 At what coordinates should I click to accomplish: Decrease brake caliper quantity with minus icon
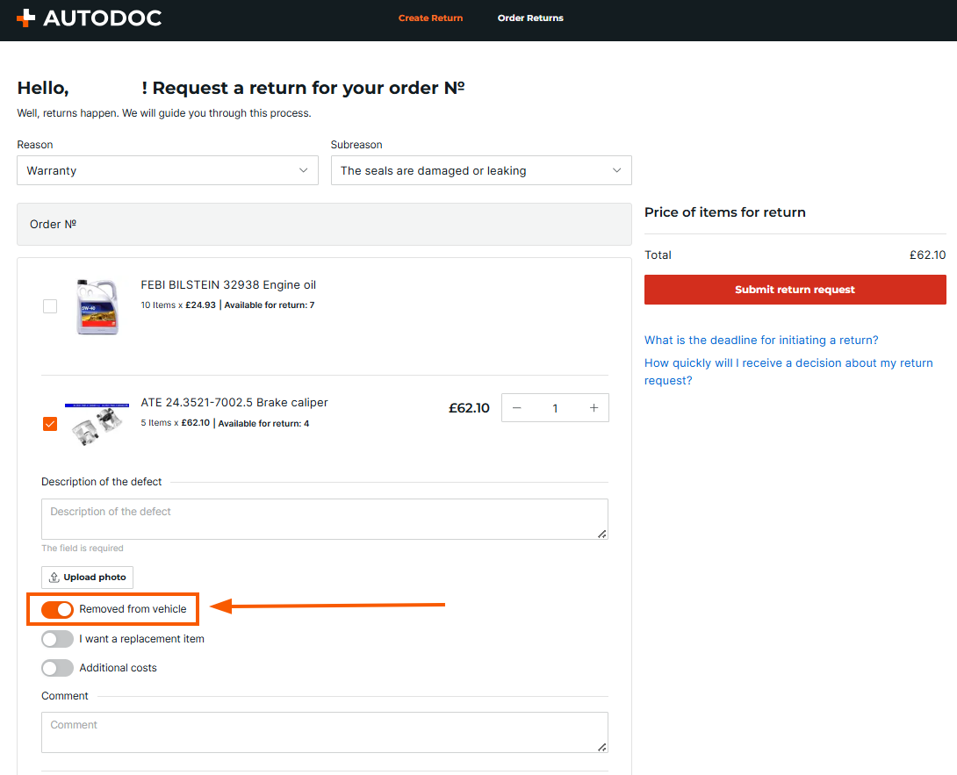[x=517, y=408]
